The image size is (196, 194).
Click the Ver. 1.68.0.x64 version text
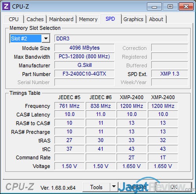[x=58, y=188]
